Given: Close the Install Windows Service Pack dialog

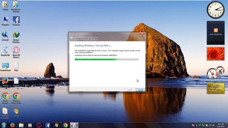Looking at the screenshot, I should click(x=142, y=33).
